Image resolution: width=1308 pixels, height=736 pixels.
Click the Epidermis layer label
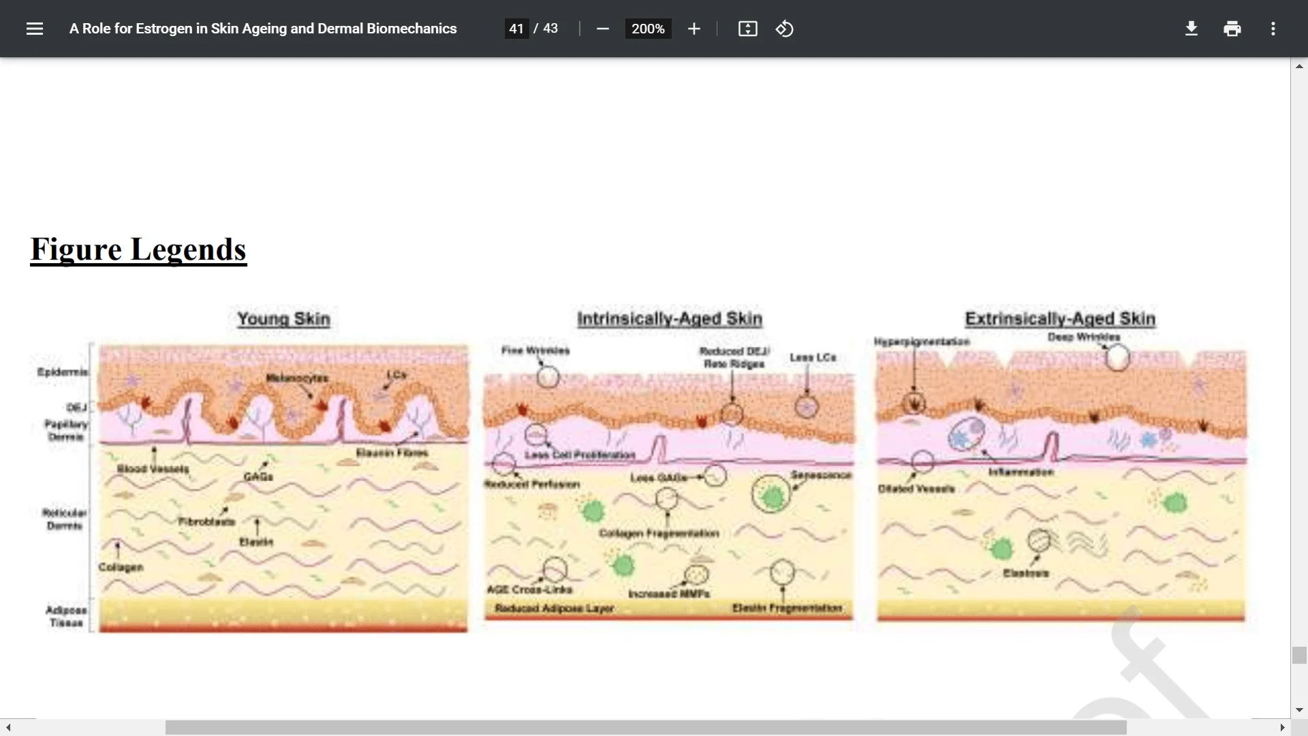point(63,372)
